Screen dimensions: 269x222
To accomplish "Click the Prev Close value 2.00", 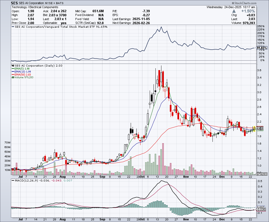I will (31, 23).
